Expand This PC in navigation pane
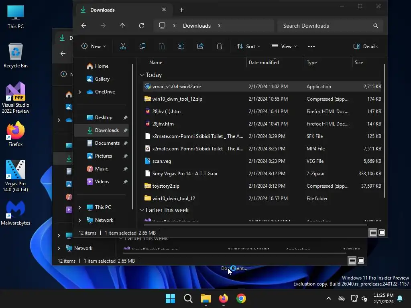This screenshot has height=308, width=411. [x=80, y=207]
